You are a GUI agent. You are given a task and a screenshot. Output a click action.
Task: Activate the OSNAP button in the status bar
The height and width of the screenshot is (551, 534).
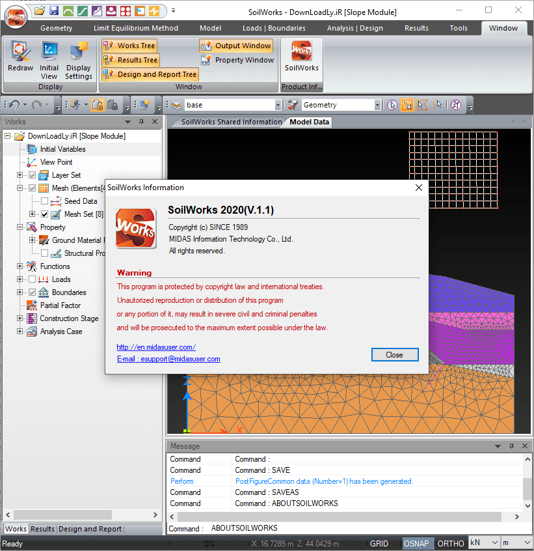pos(418,543)
